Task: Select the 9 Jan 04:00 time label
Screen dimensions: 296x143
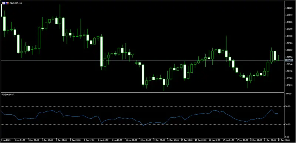Action: pyautogui.click(x=103, y=140)
